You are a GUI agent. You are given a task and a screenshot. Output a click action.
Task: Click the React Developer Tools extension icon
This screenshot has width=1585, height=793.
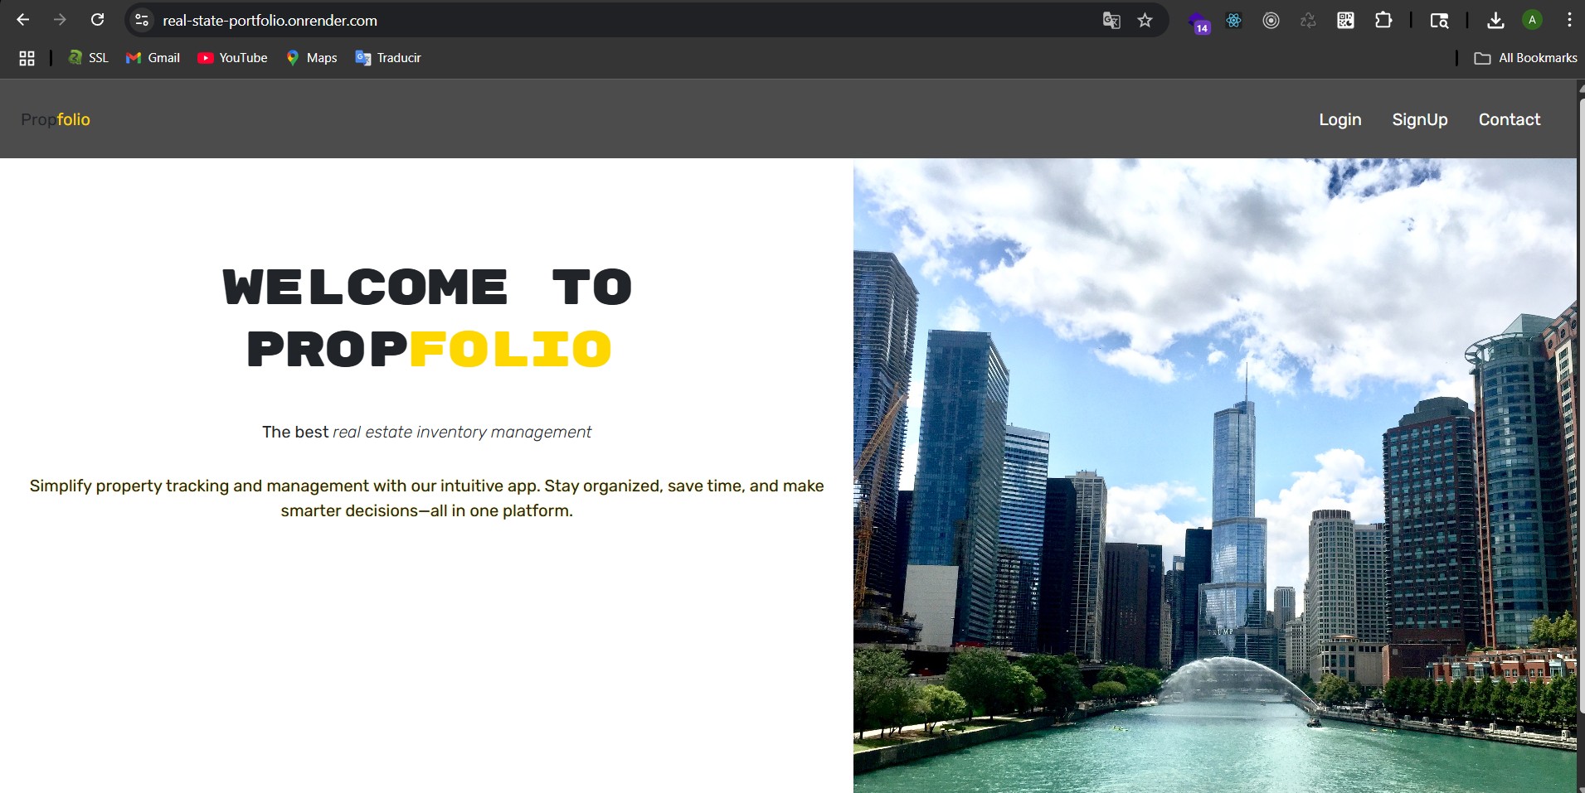1233,21
